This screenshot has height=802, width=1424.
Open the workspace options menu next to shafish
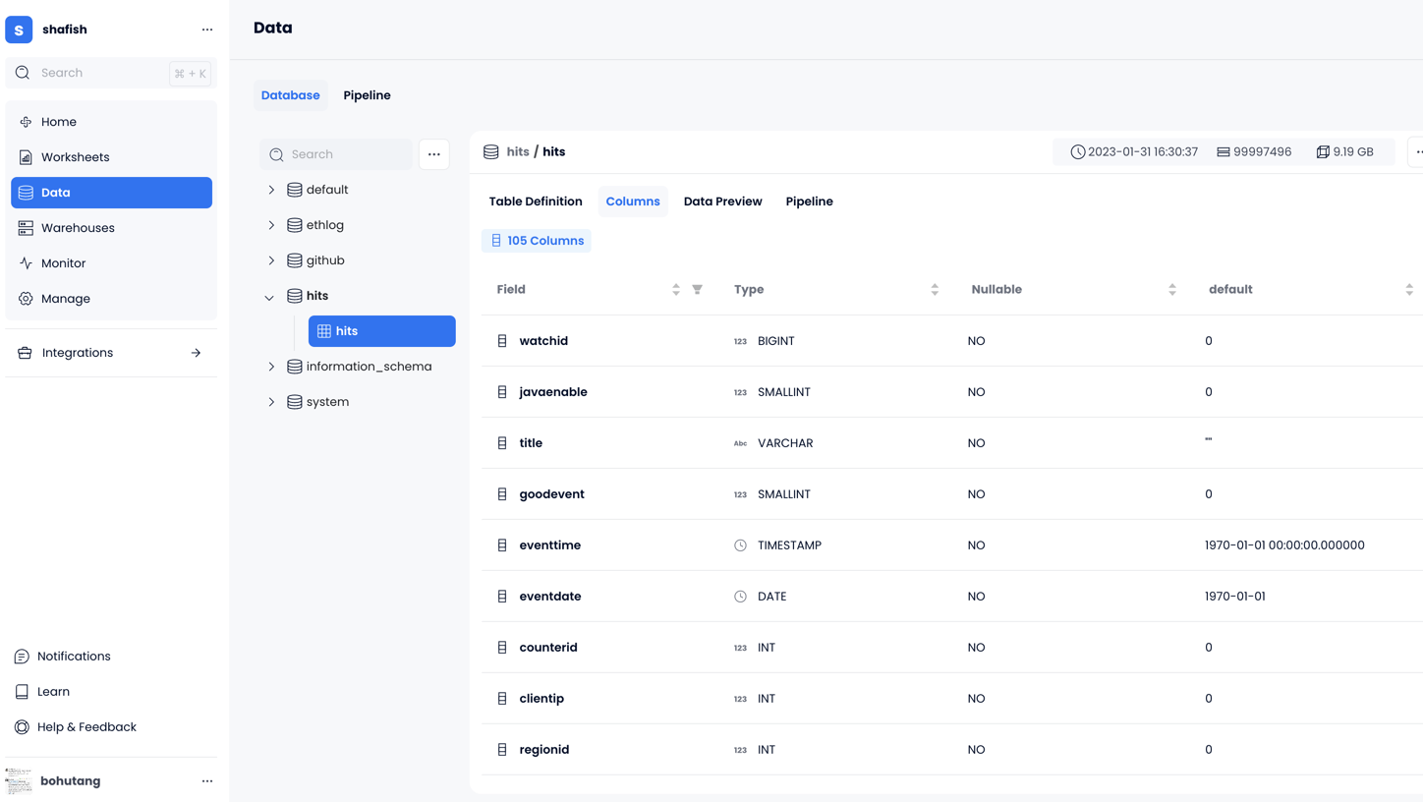click(x=207, y=29)
